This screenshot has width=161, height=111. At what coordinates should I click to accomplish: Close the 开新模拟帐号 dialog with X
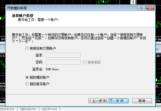pos(150,8)
